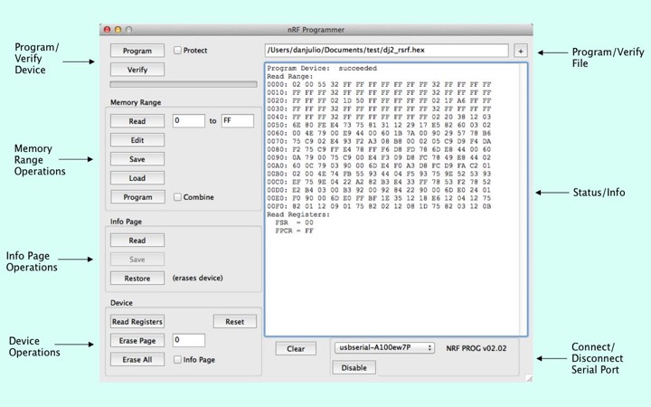Click the Edit button
Screen dimensions: 651x407
coord(137,140)
